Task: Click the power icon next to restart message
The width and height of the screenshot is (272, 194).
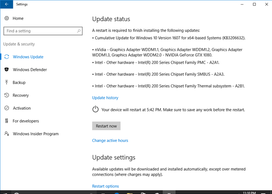Action: [95, 109]
